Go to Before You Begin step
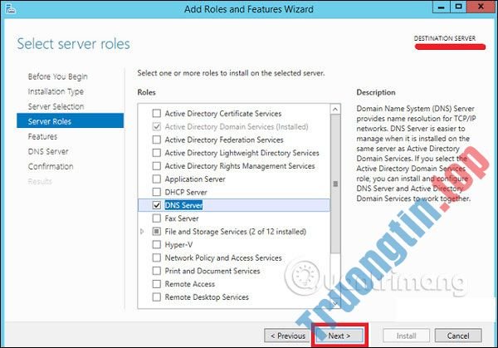The height and width of the screenshot is (348, 498). (57, 76)
